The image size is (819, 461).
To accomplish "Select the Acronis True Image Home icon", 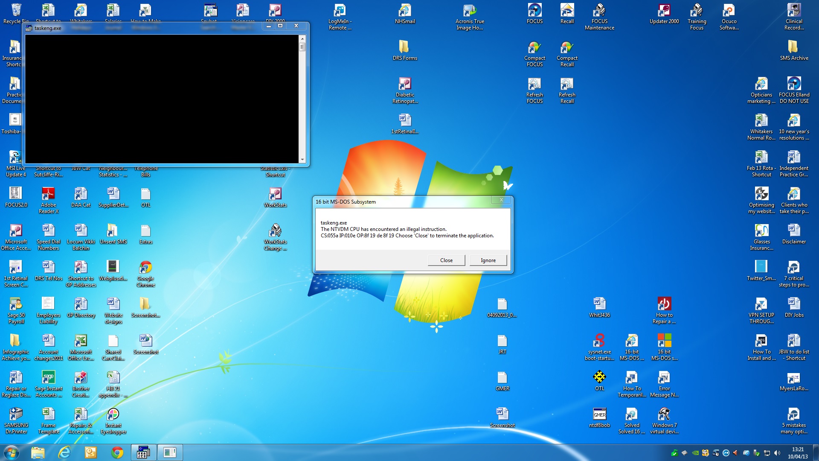I will (470, 17).
